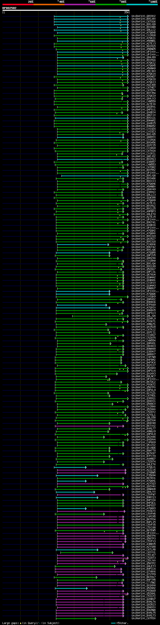Viewport: 160px width, 625px height.
Task: Select UniRef100_A5ANB1 hit label
Action: tap(143, 41)
